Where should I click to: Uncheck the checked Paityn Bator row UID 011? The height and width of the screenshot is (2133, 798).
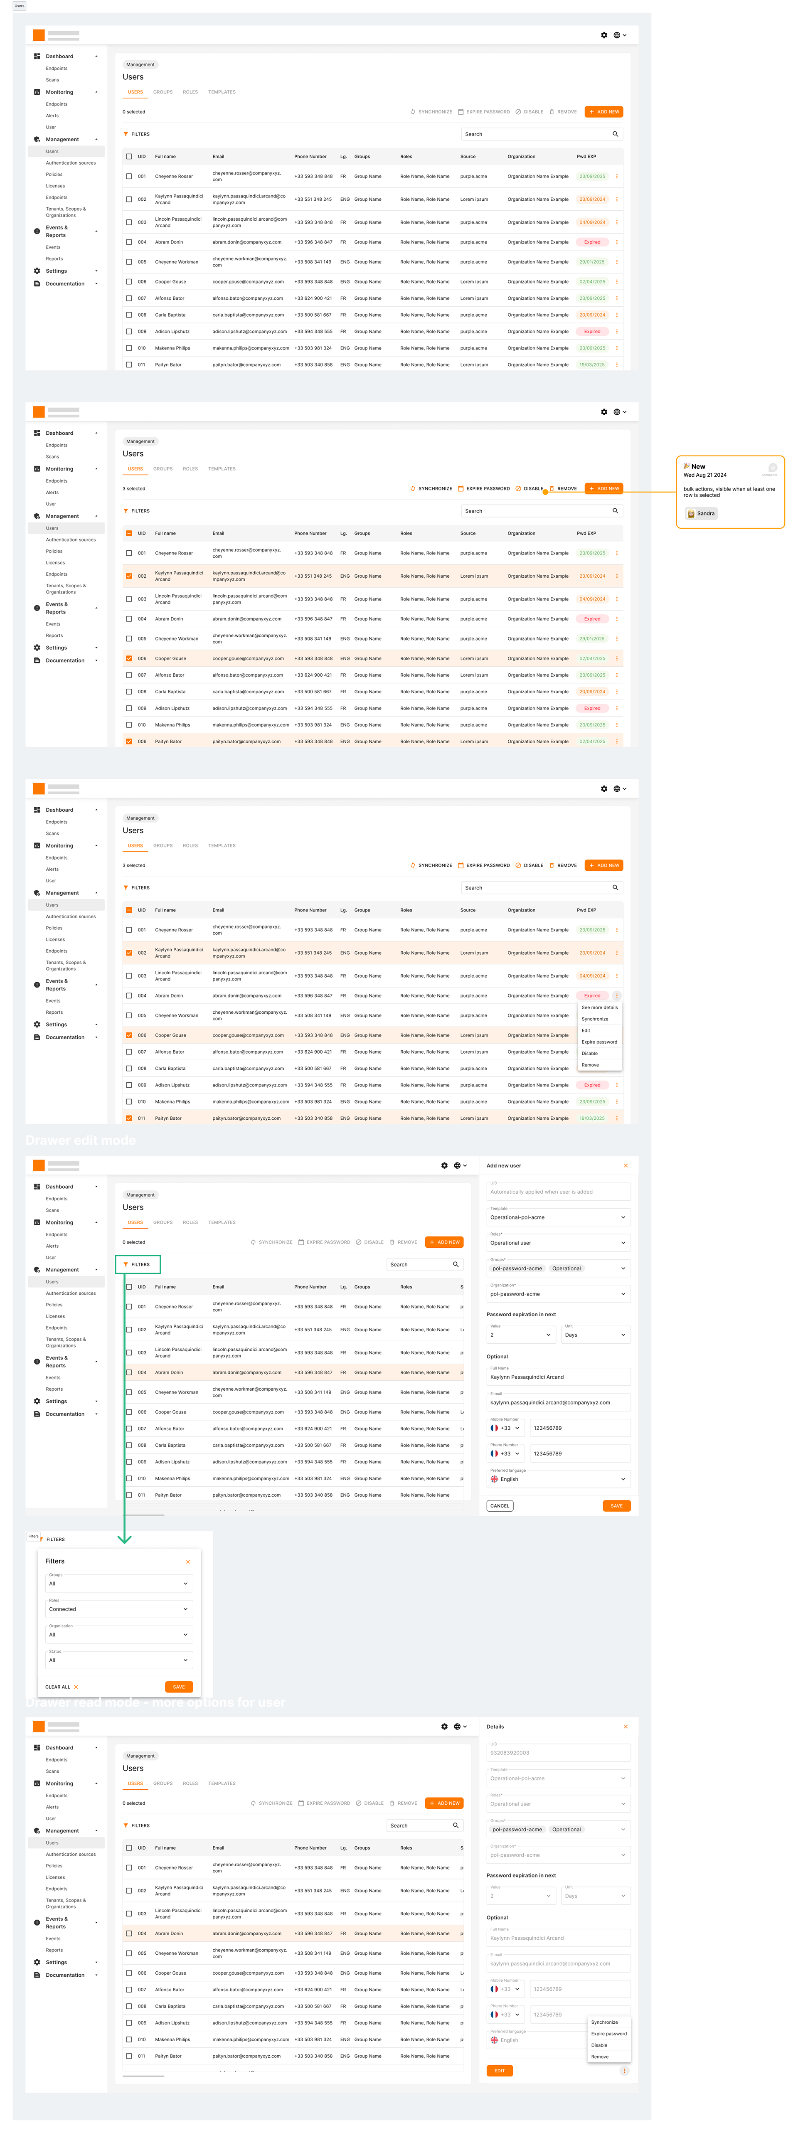click(x=129, y=1118)
